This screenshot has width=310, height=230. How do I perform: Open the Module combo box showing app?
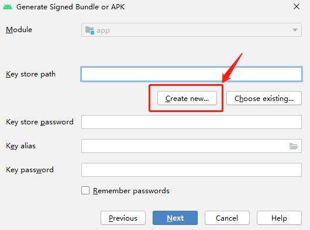(191, 30)
